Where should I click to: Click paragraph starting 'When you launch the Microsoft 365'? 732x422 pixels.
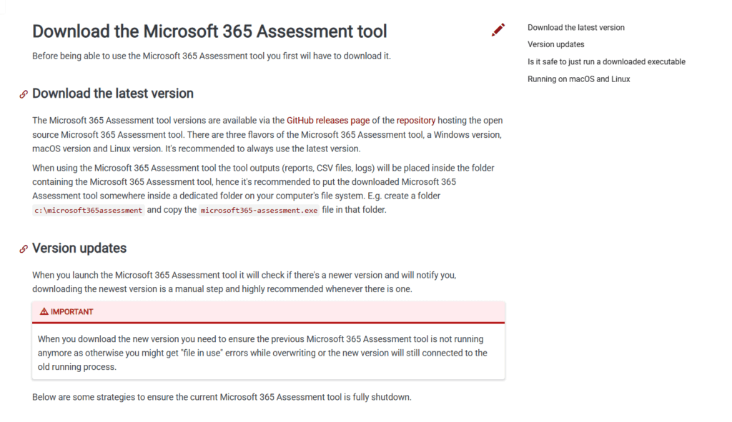[x=244, y=282]
